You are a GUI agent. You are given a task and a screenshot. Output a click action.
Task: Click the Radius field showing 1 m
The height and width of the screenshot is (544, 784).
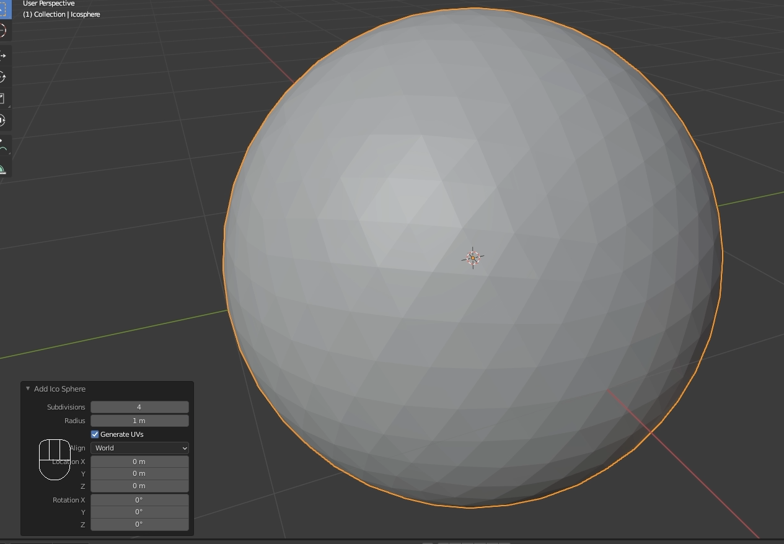click(139, 420)
